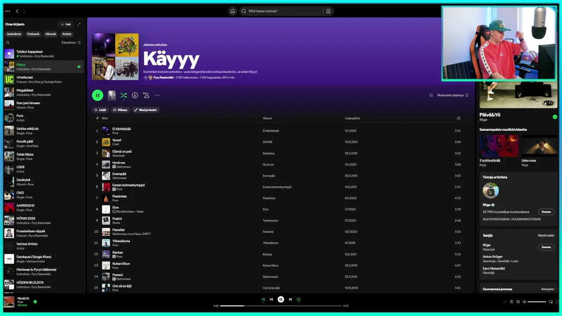Show lyrics with the microphone icon
This screenshot has height=316, width=562.
coord(505,302)
